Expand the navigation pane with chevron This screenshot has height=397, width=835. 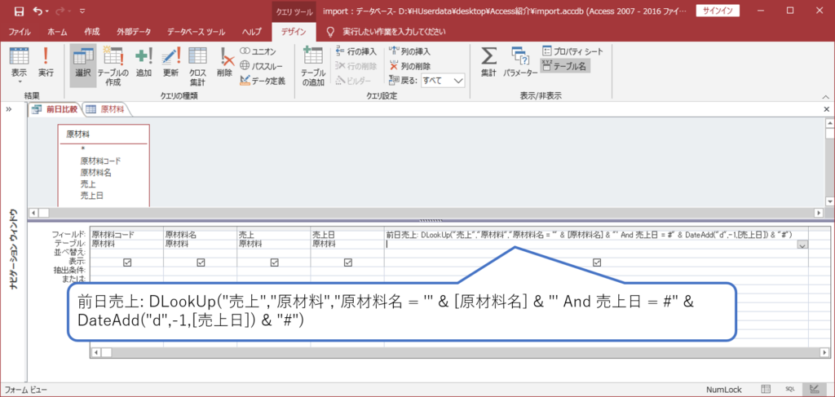point(10,109)
